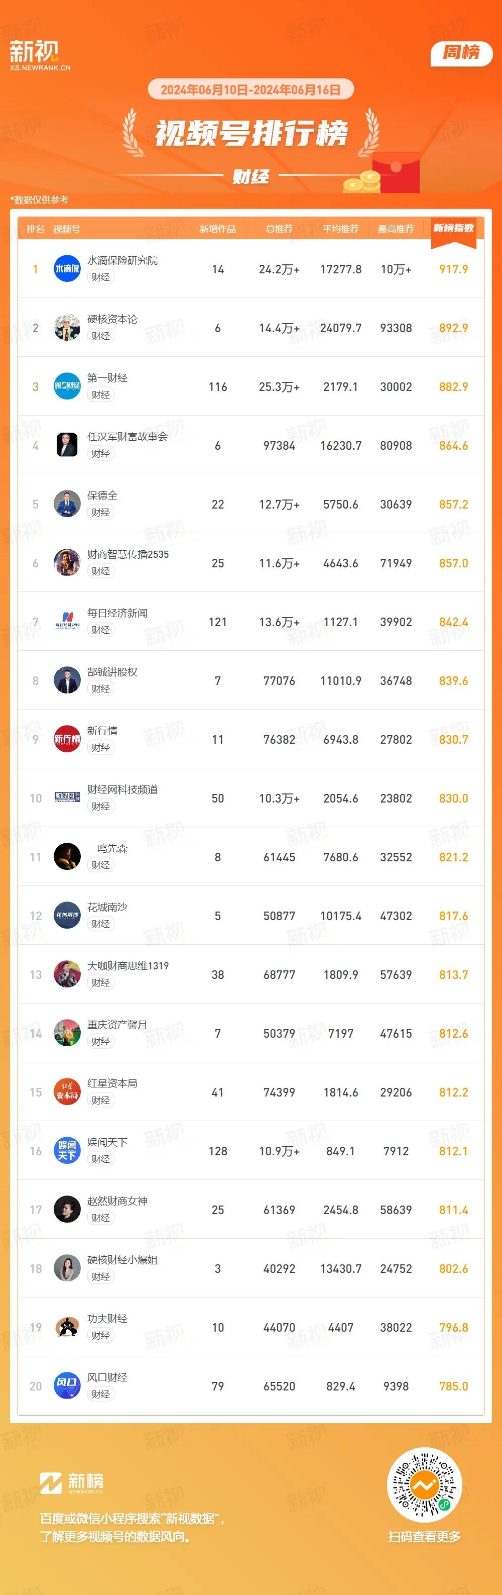Viewport: 502px width, 1595px height.
Task: Open the 红星资本局 round logo
Action: click(x=67, y=1092)
